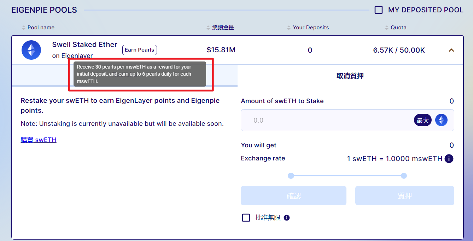This screenshot has width=473, height=241.
Task: Switch to the 取消質押 tab
Action: 350,76
